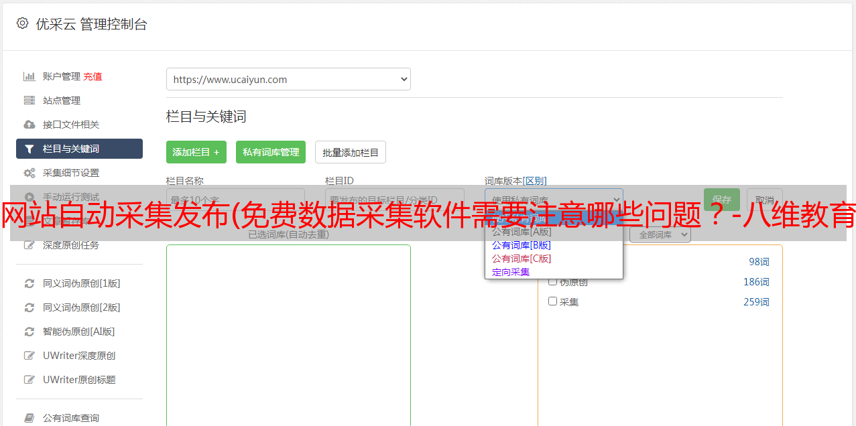The height and width of the screenshot is (426, 856).
Task: Click the edit icon beside UWriter深度原创
Action: tap(29, 356)
